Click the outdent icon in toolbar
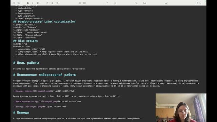The width and height of the screenshot is (217, 122). (x=14, y=3)
